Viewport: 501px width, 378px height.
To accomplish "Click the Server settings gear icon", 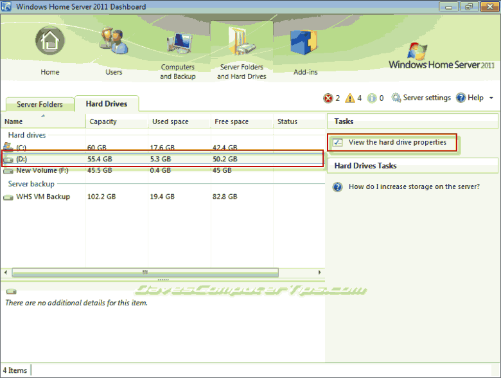I will [x=396, y=98].
